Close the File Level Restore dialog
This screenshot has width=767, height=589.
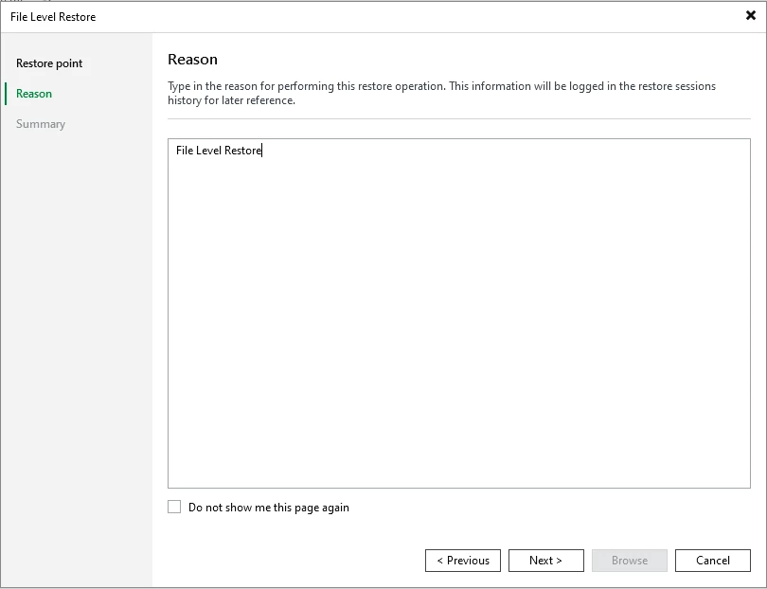point(750,16)
